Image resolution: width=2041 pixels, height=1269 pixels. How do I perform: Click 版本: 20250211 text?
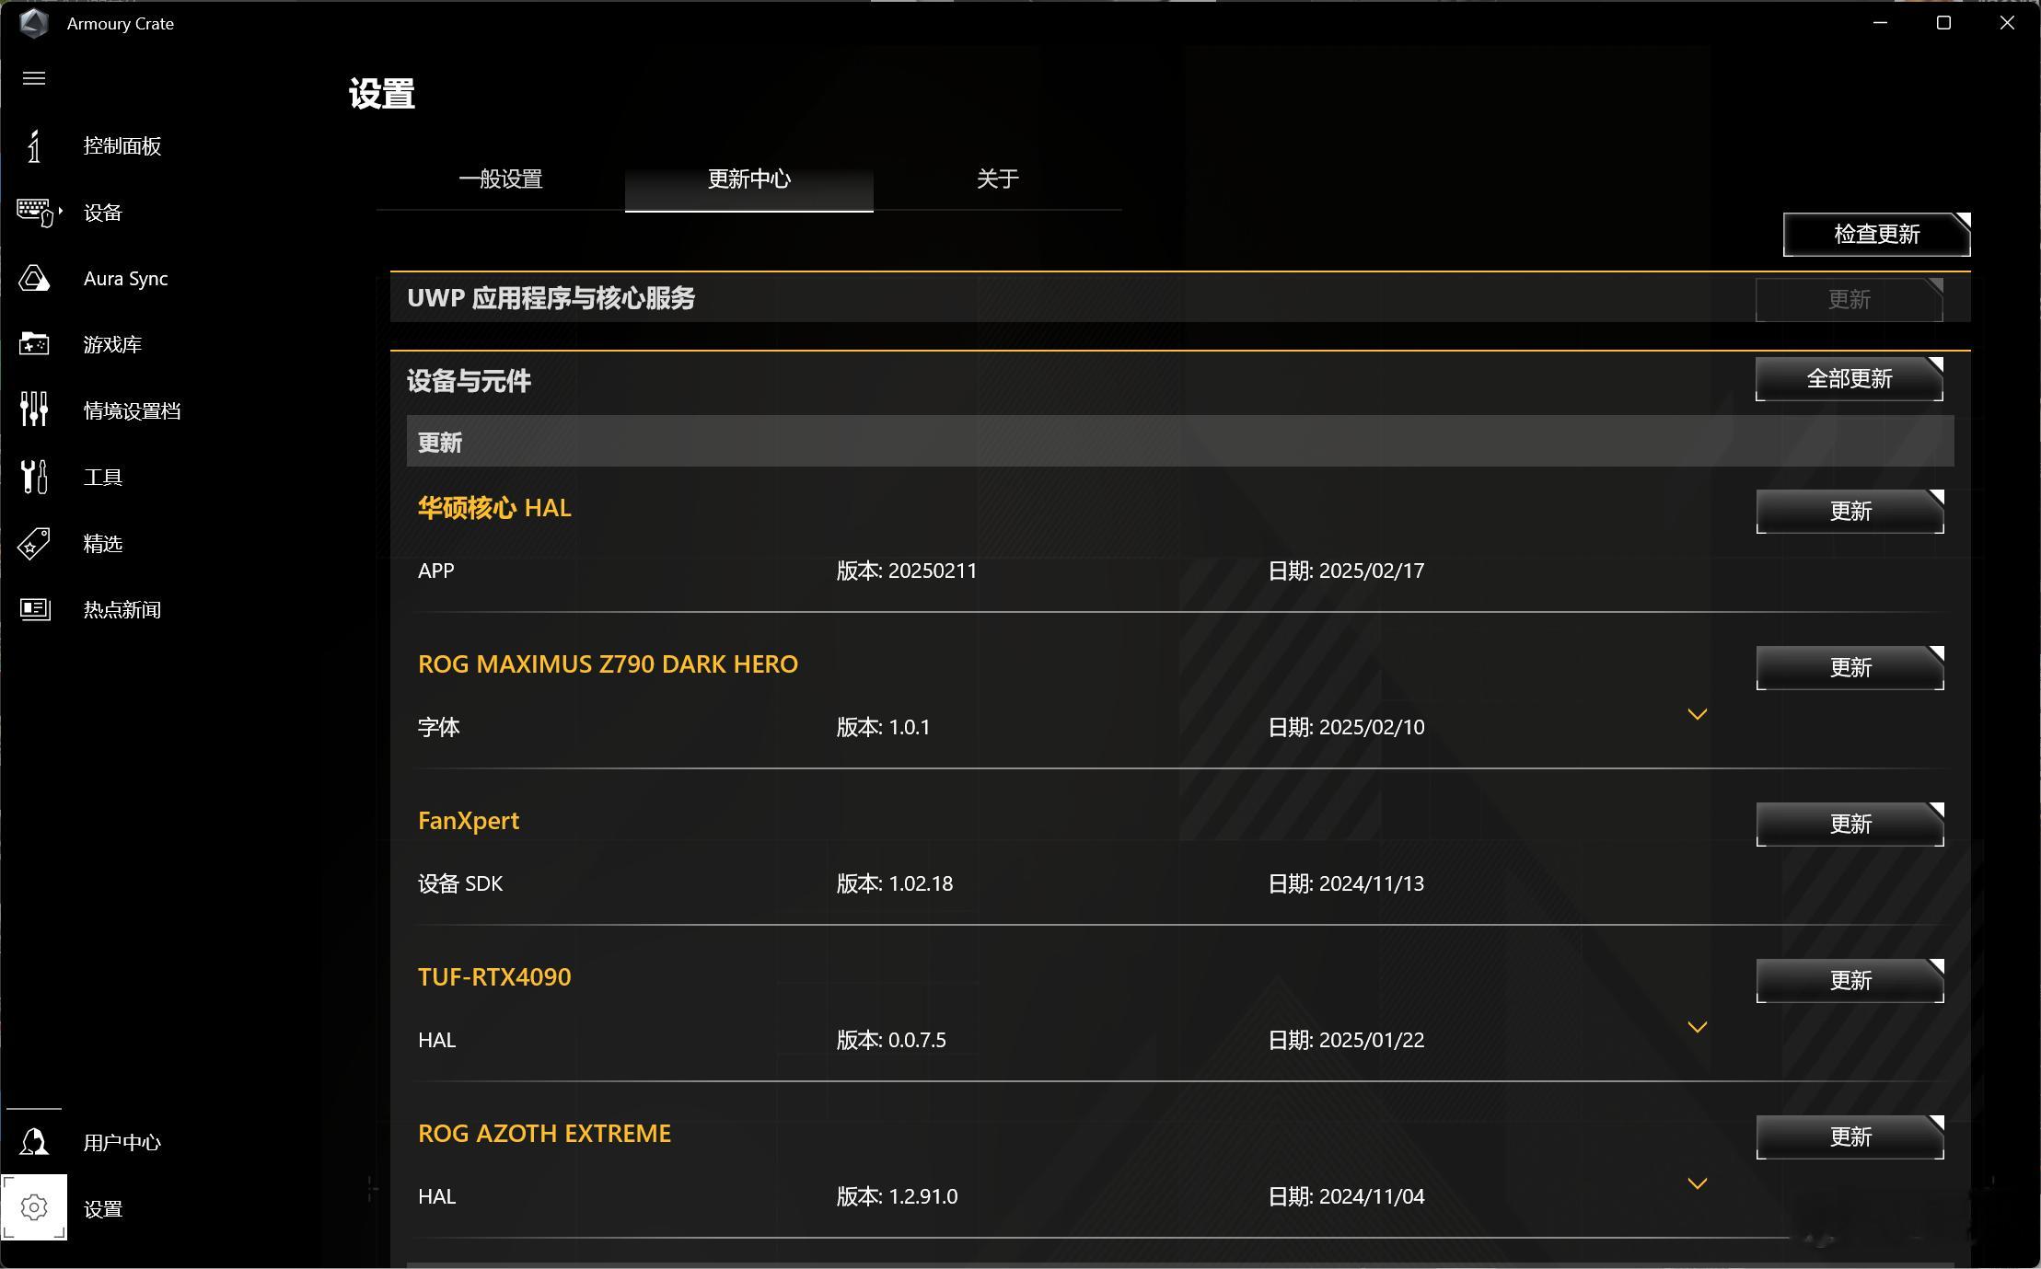pos(907,571)
